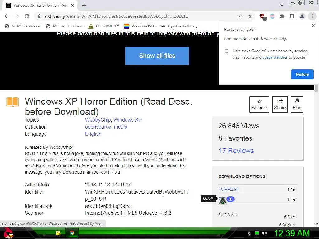
Task: Click the striped flag extension icon
Action: tap(272, 16)
